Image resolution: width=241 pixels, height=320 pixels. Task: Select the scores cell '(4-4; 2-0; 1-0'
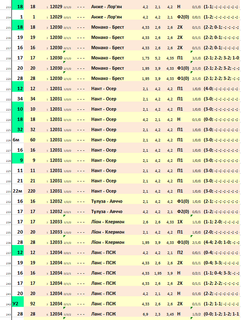pos(221,242)
